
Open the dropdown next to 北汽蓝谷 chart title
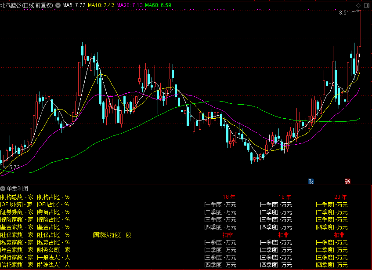(58, 6)
